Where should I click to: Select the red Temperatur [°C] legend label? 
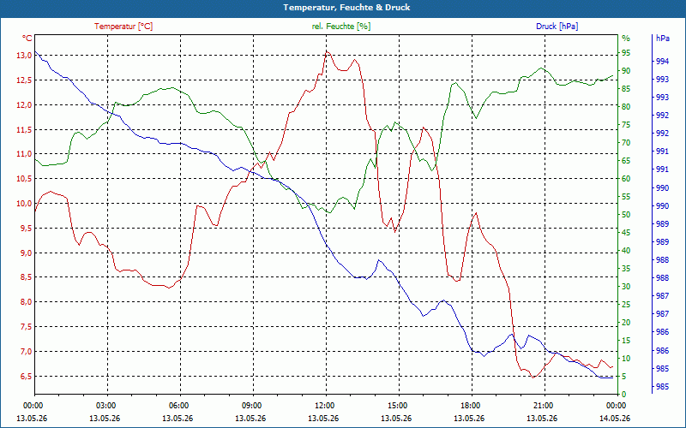pos(123,27)
